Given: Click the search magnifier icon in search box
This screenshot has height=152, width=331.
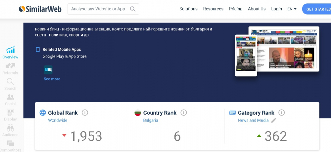Looking at the screenshot, I should click(133, 9).
